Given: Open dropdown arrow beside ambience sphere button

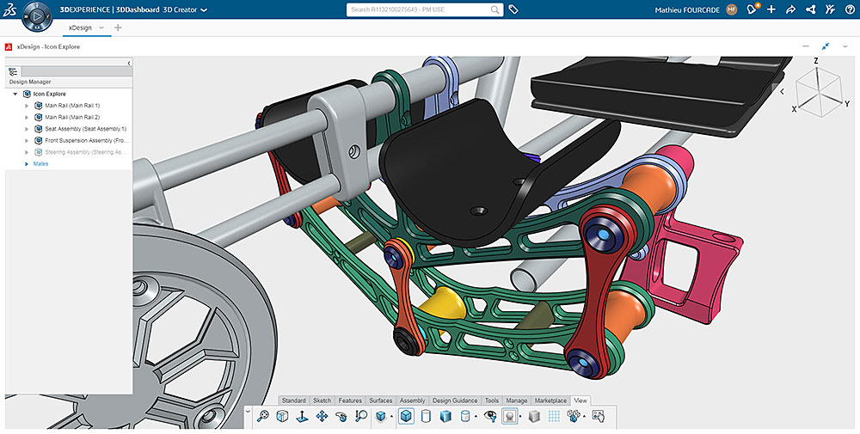Looking at the screenshot, I should [x=520, y=417].
